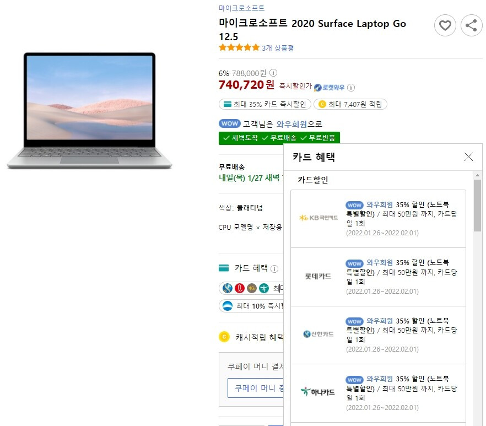The height and width of the screenshot is (426, 486).
Task: Select the 롯데카드 discount entry
Action: pyautogui.click(x=378, y=277)
